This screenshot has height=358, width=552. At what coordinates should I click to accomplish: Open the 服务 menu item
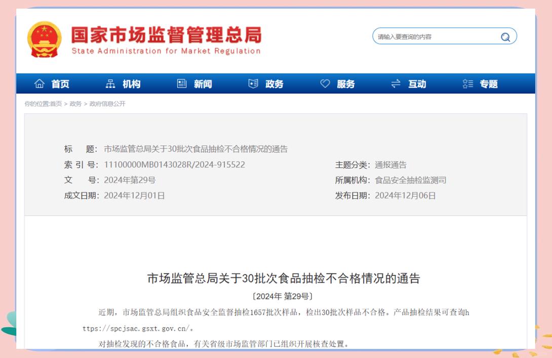(x=346, y=84)
